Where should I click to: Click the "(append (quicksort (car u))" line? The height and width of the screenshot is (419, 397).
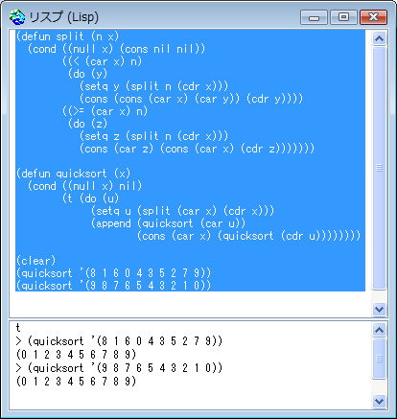point(168,223)
